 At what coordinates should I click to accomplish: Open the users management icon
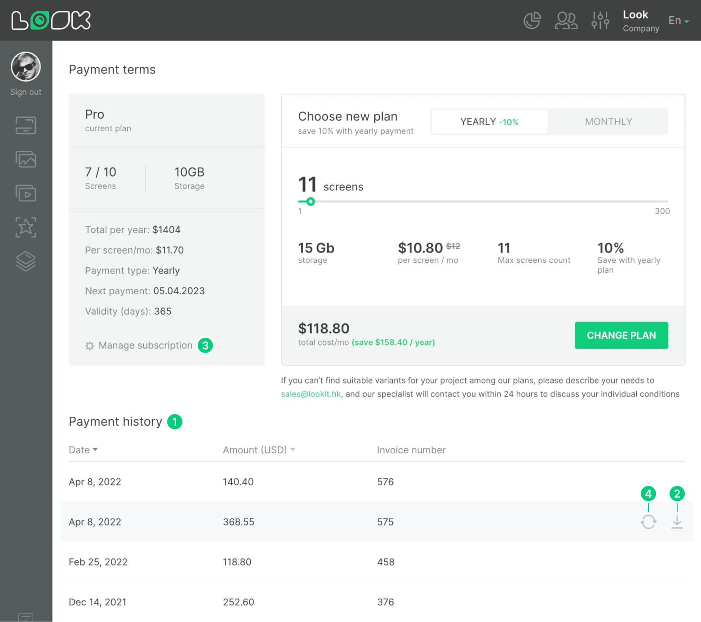click(x=566, y=21)
